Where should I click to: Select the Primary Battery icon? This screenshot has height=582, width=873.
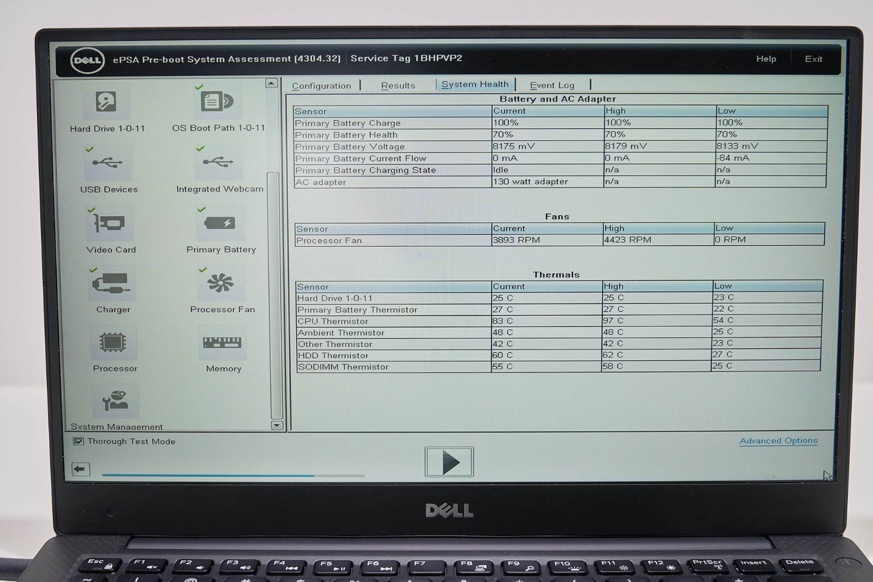(x=220, y=223)
